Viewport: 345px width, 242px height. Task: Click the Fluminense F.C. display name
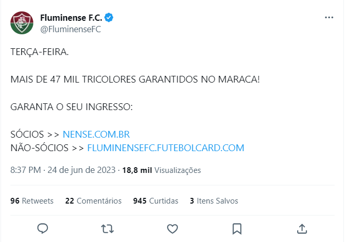71,18
